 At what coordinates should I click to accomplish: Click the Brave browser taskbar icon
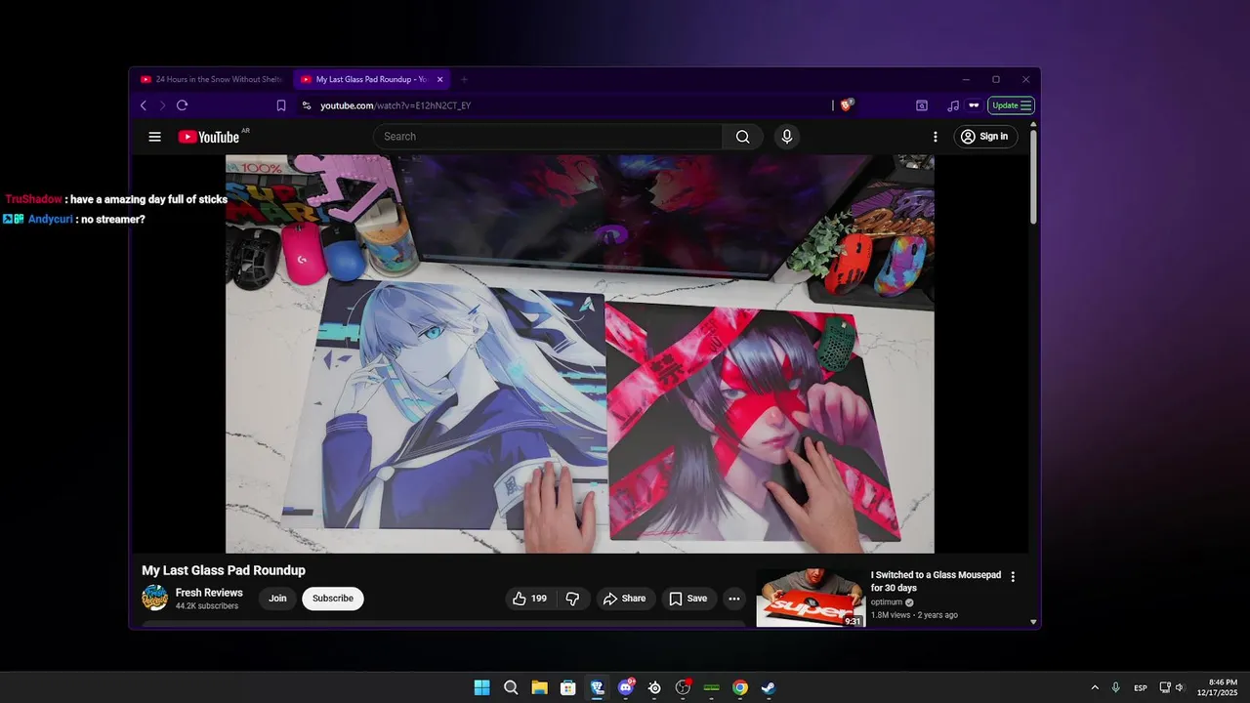pos(597,687)
